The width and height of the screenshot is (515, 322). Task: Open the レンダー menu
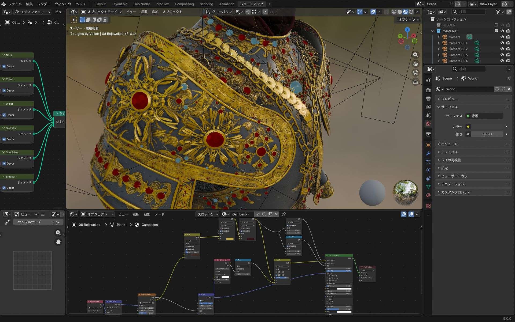(43, 4)
